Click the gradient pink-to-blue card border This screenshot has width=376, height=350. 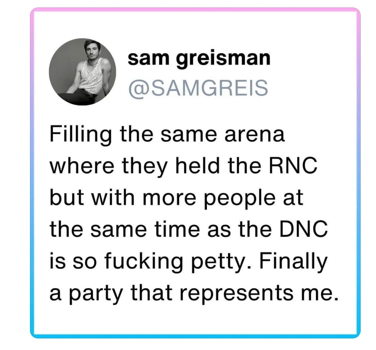coord(195,9)
